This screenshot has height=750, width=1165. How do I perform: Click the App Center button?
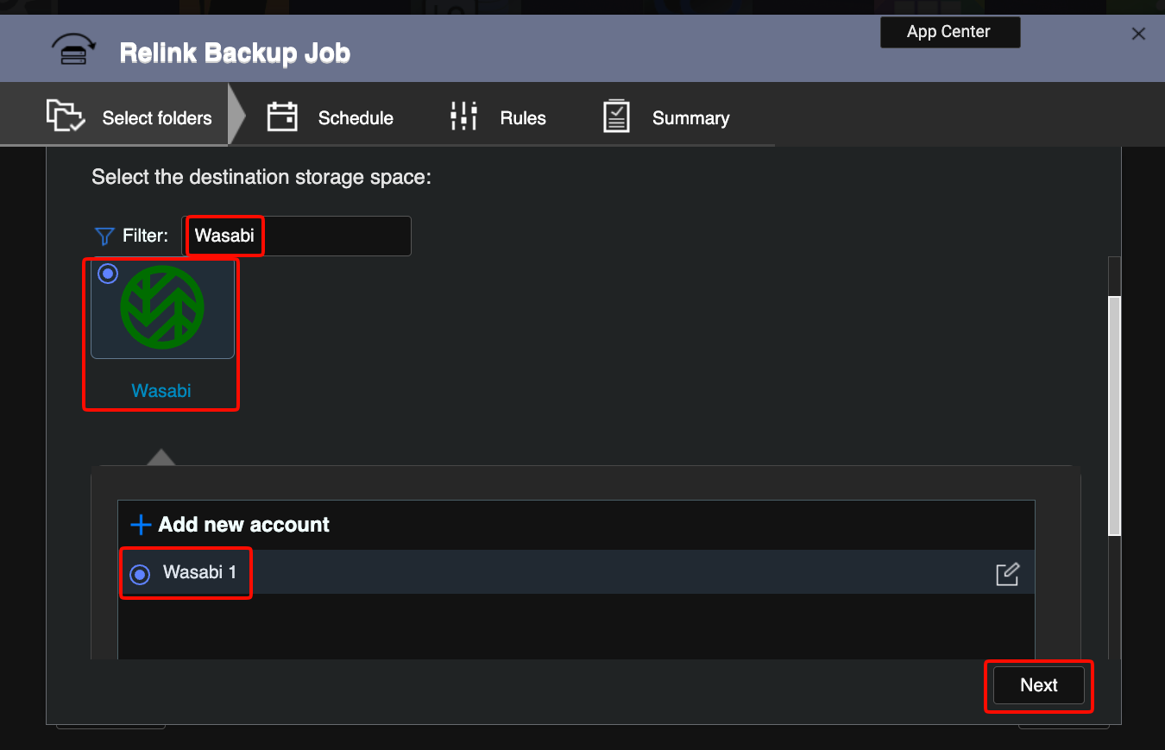click(949, 32)
